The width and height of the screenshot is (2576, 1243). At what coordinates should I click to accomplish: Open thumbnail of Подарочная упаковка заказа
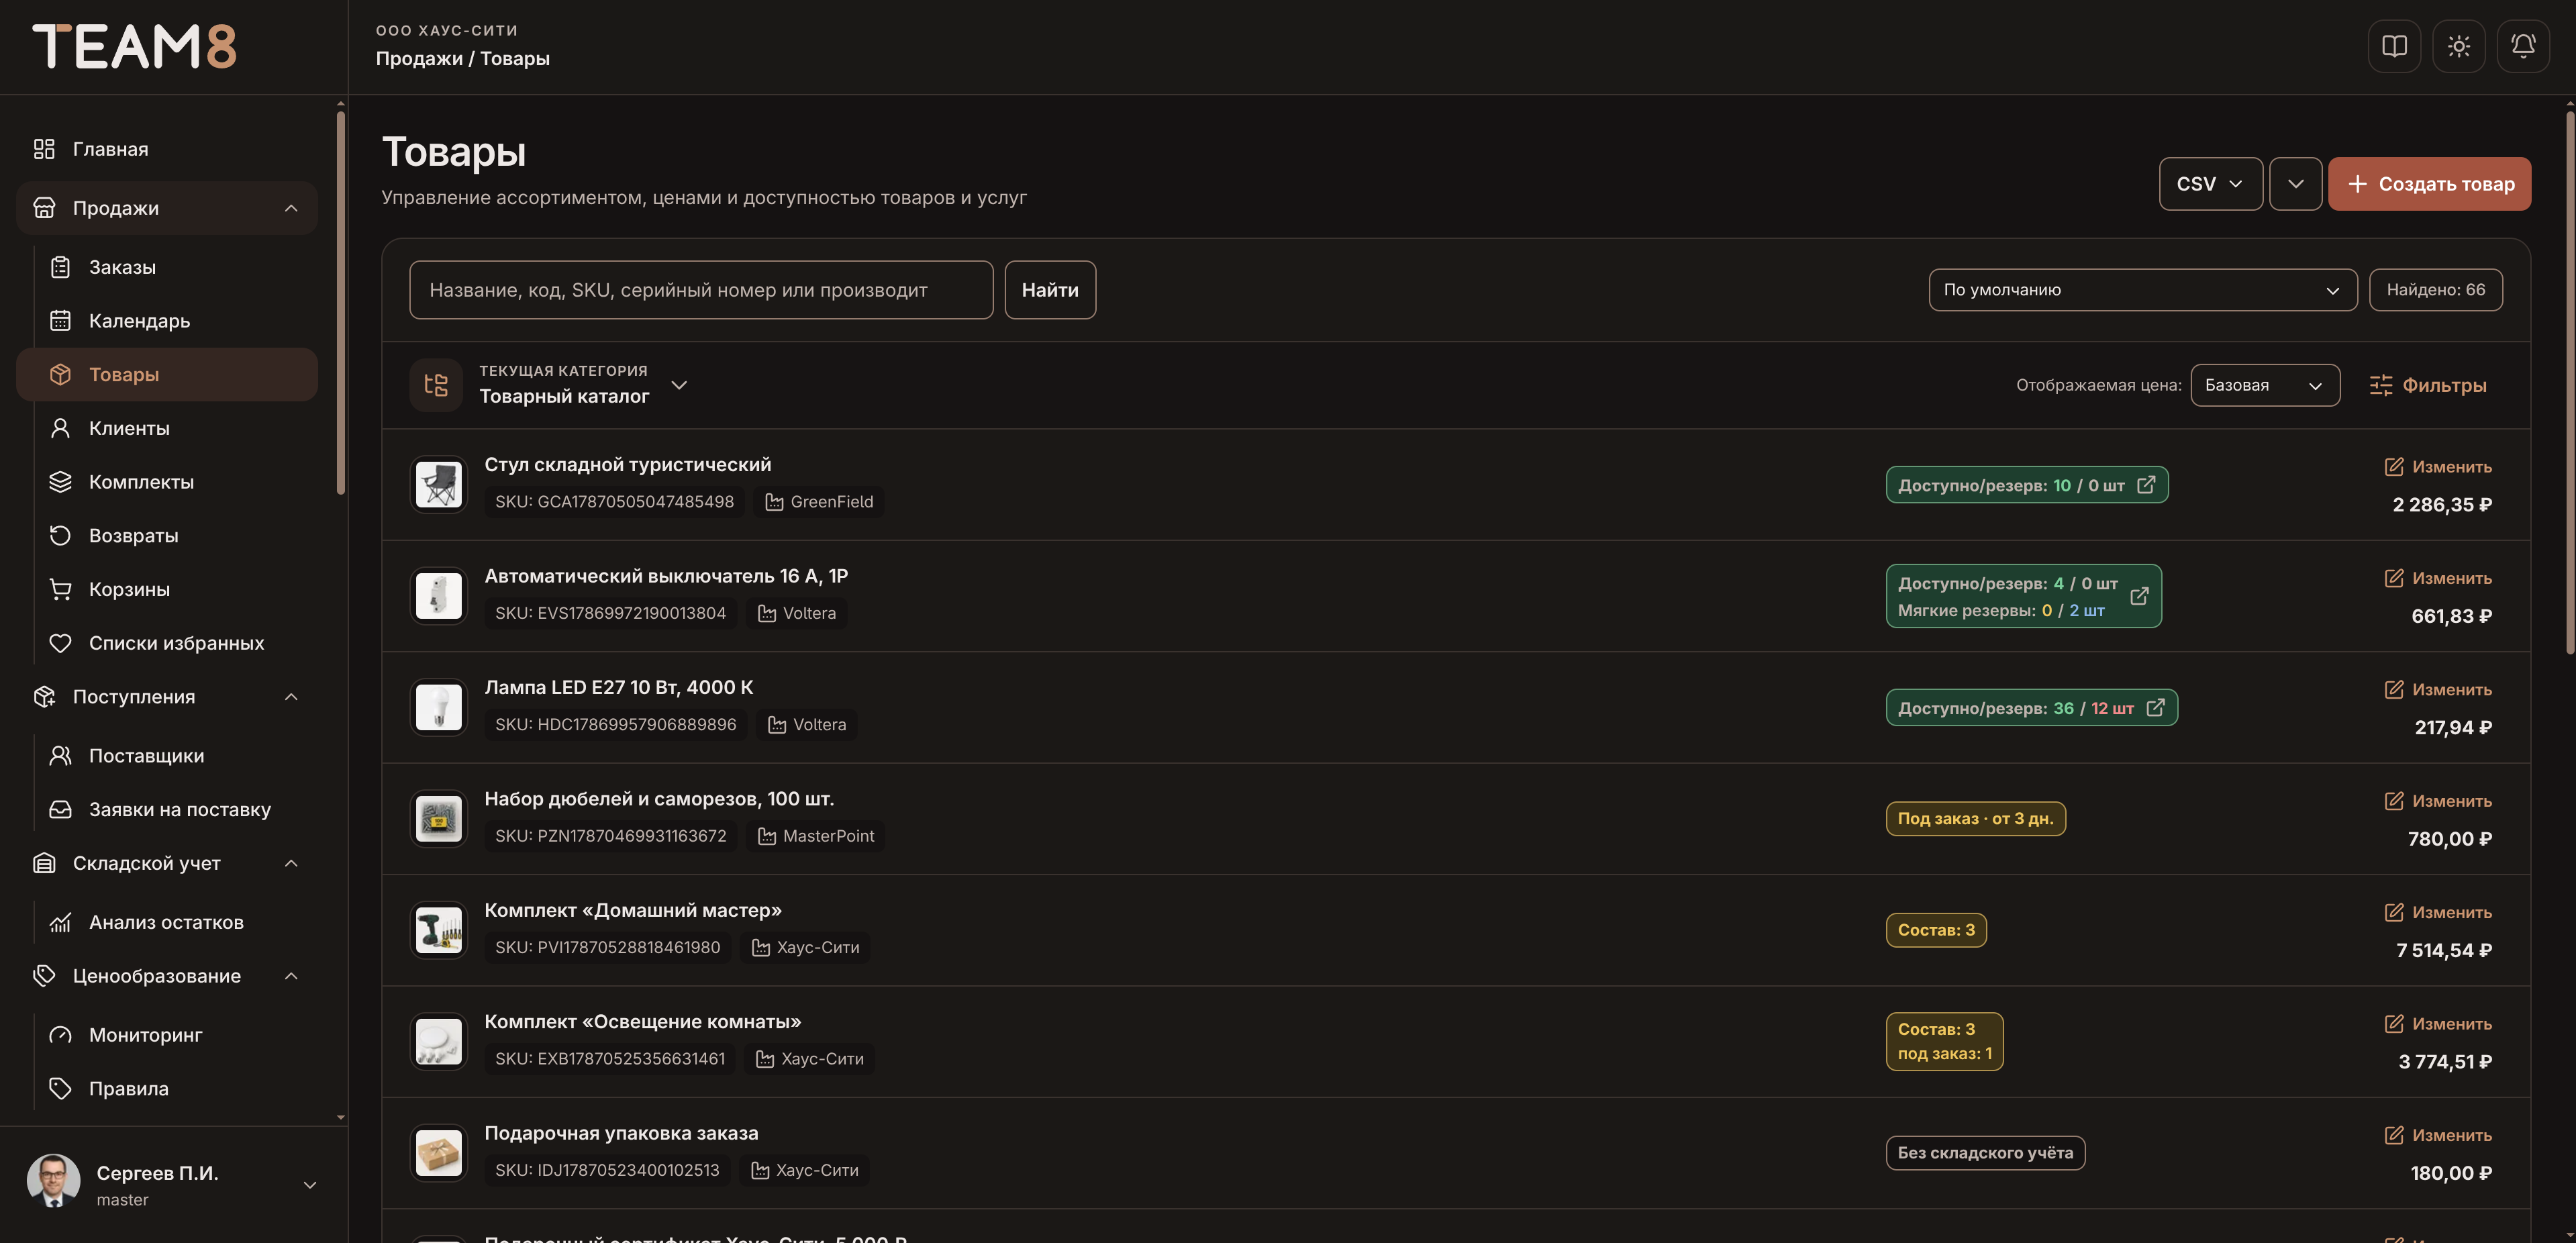438,1153
